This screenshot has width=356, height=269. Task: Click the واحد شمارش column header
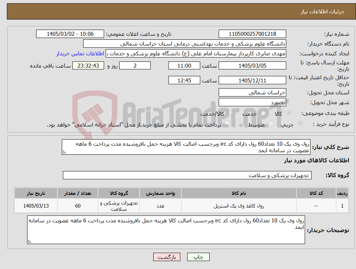pyautogui.click(x=160, y=193)
